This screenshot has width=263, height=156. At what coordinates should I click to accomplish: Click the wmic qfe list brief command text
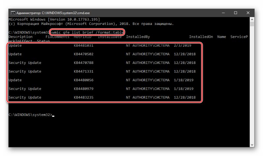[x=88, y=32]
